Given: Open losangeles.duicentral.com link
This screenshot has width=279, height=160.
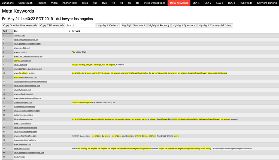Looking at the screenshot, I should pos(25,140).
